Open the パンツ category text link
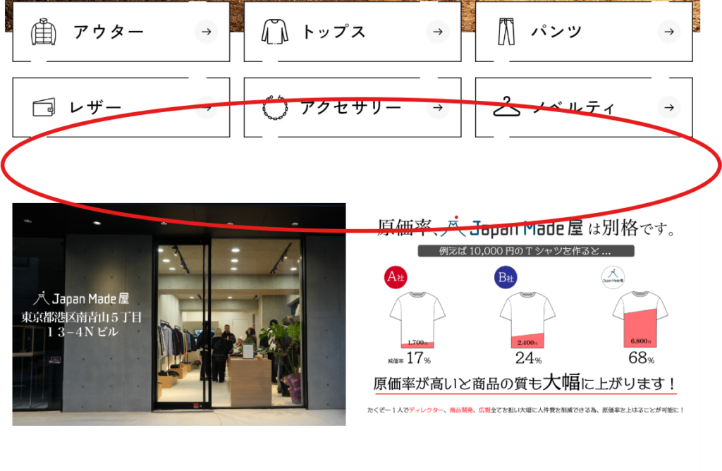 (x=556, y=32)
